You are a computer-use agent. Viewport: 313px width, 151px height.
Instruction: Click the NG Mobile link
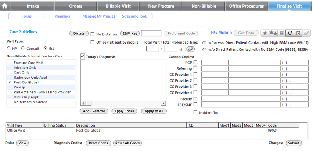222,33
